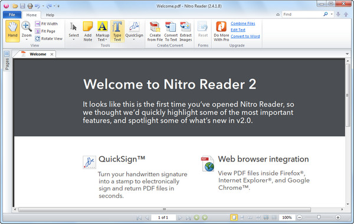The image size is (354, 224).
Task: Apply Fit Page view
Action: click(45, 31)
